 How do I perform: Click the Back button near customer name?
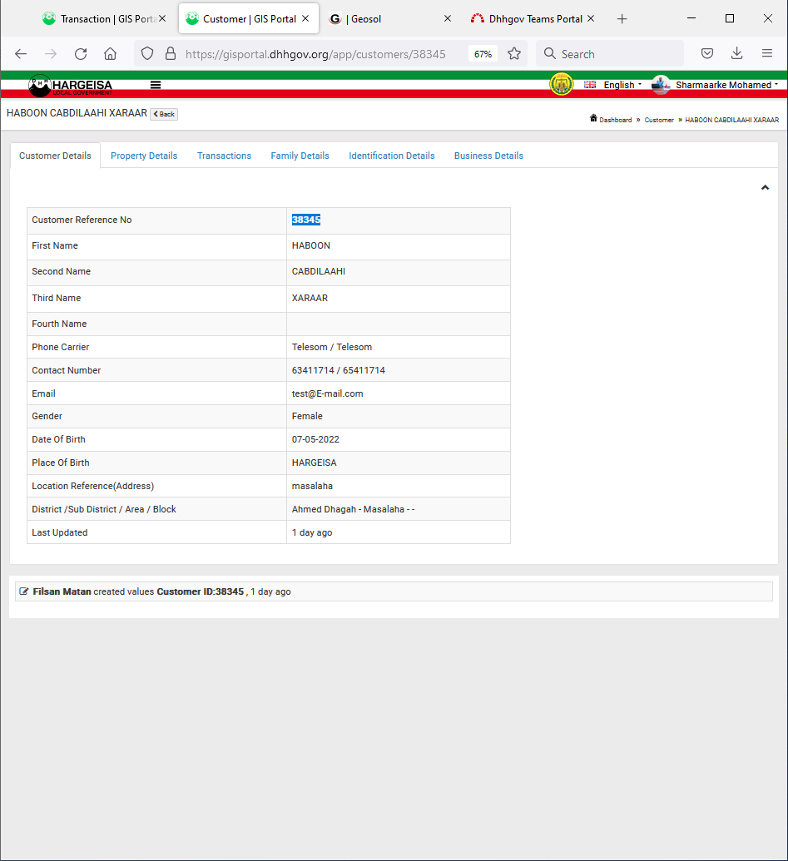164,114
